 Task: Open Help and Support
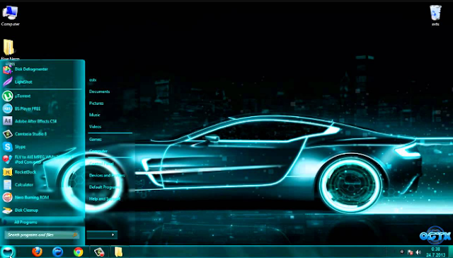(105, 199)
